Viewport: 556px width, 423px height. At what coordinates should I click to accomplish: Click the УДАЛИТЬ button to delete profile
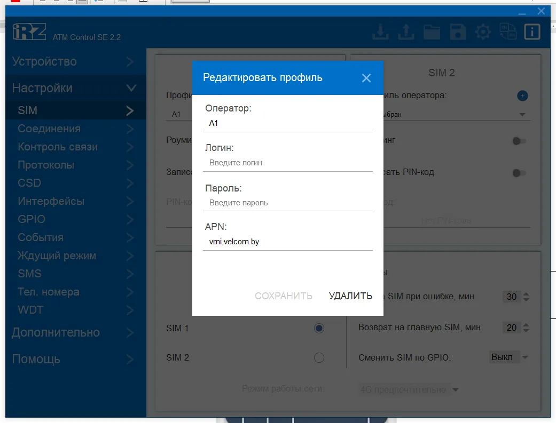(350, 296)
